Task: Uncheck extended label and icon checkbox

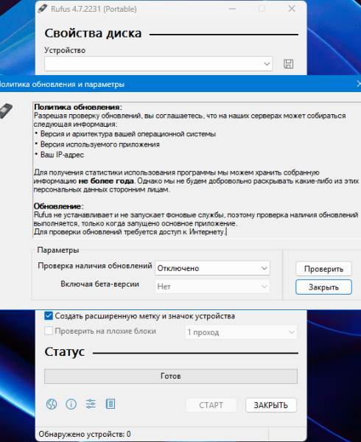Action: [49, 316]
